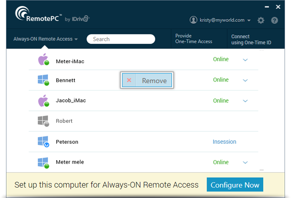The image size is (291, 198).
Task: Expand the Jacob_iMac options chevron
Action: pyautogui.click(x=245, y=101)
